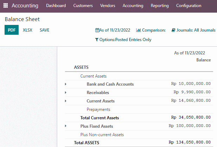The image size is (217, 147).
Task: Click the Options filter funnel icon
Action: click(x=97, y=40)
